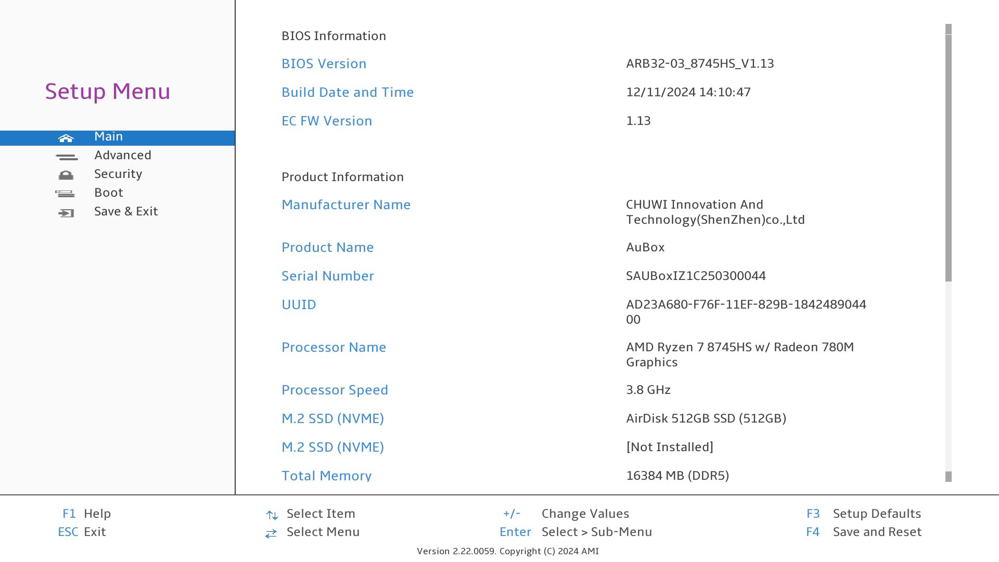Select the Processor Name entry

tap(334, 347)
